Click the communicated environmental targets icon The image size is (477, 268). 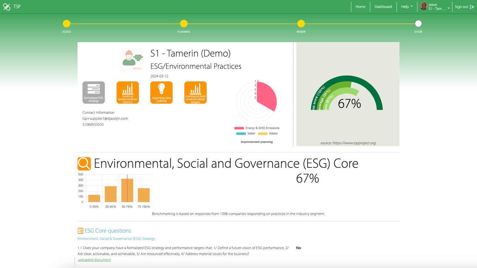pos(195,93)
